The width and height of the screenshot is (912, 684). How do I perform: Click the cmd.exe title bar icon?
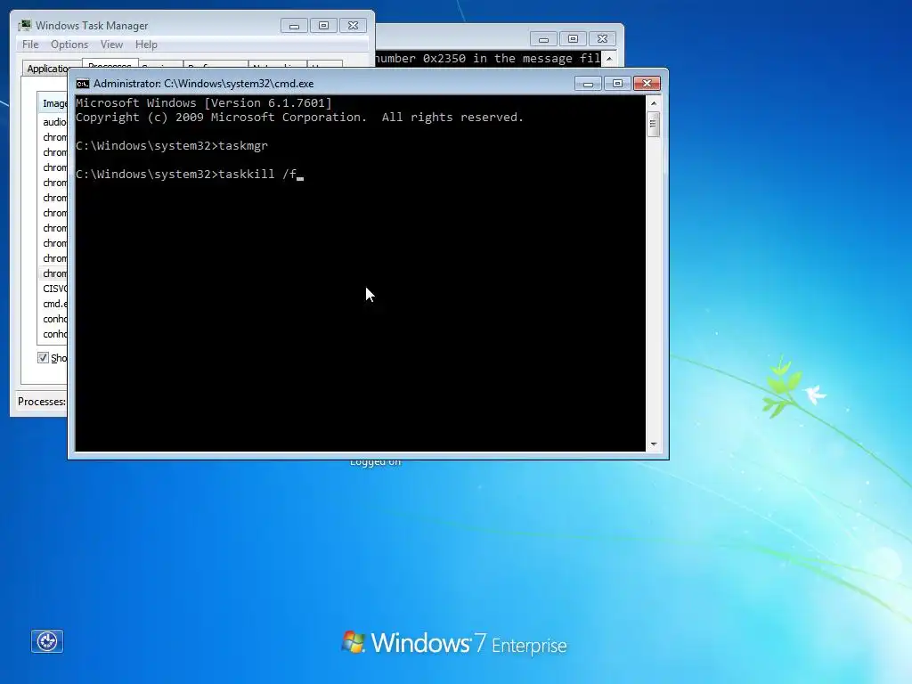point(83,84)
